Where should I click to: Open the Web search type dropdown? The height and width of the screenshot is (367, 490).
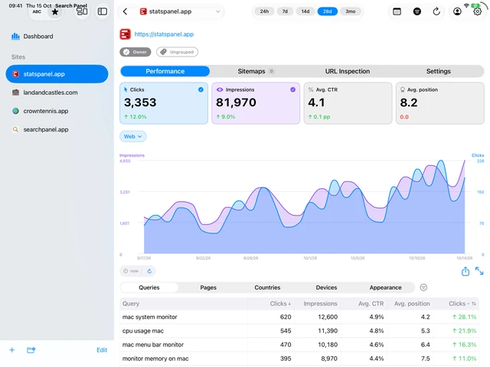132,136
